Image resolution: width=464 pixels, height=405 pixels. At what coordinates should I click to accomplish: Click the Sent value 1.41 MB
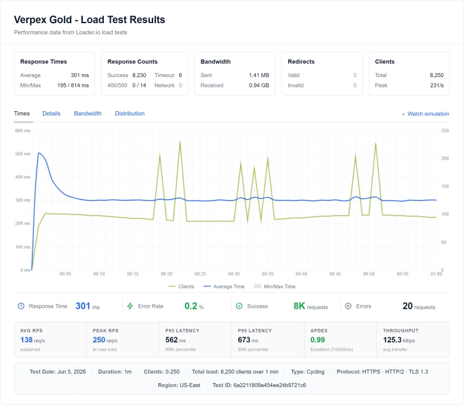click(259, 75)
